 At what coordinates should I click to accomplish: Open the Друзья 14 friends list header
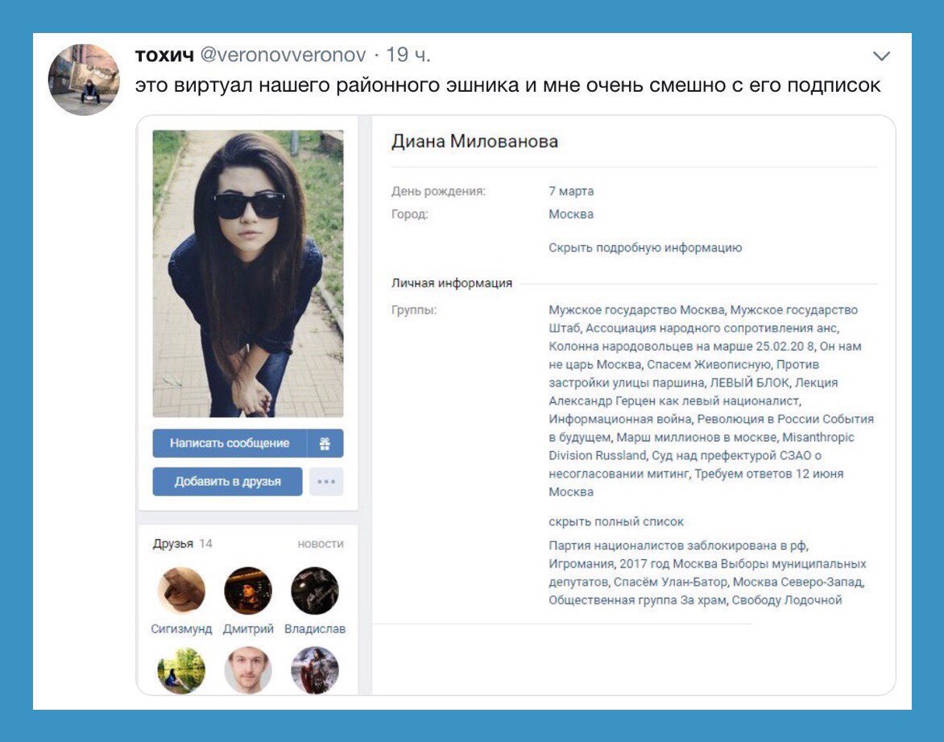[x=182, y=544]
